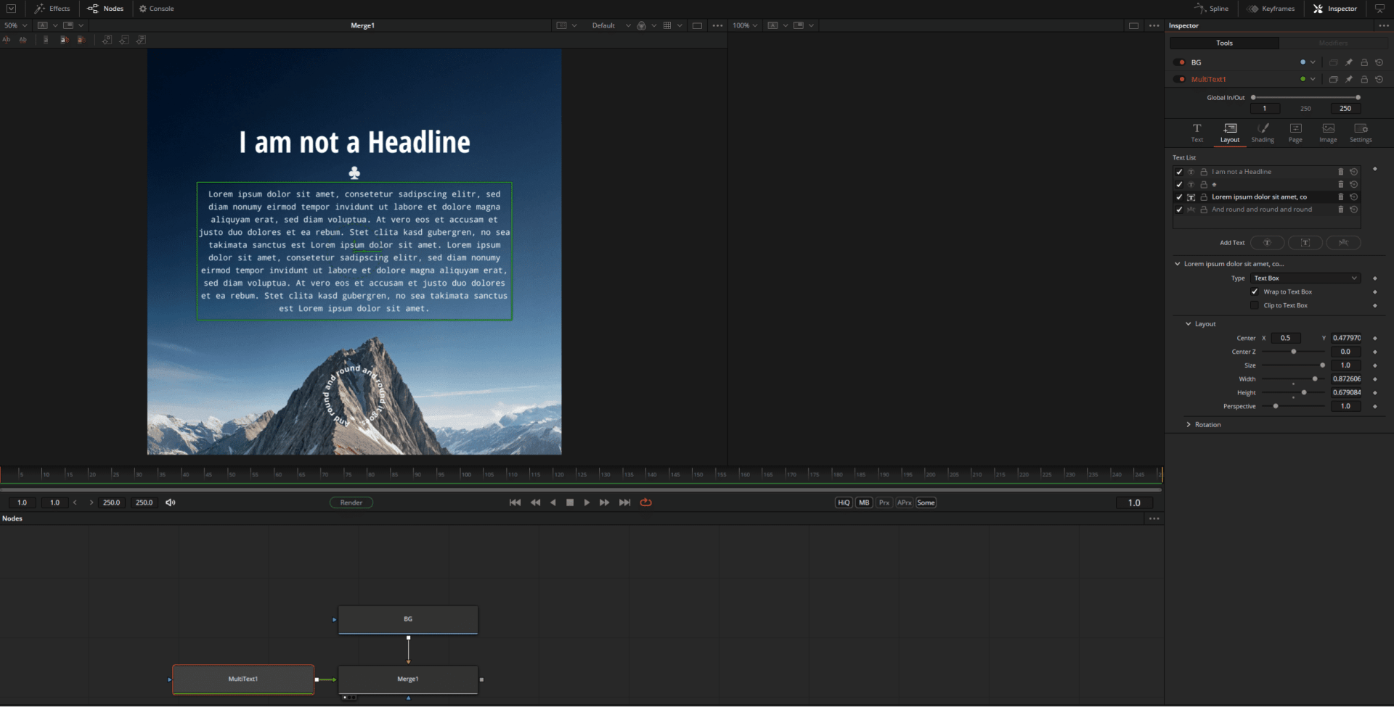The width and height of the screenshot is (1394, 707).
Task: Disable the Wrap to Text Box option
Action: pos(1255,291)
